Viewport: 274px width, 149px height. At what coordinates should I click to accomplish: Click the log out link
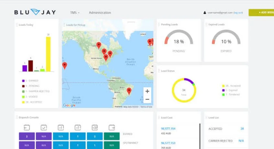(238, 13)
